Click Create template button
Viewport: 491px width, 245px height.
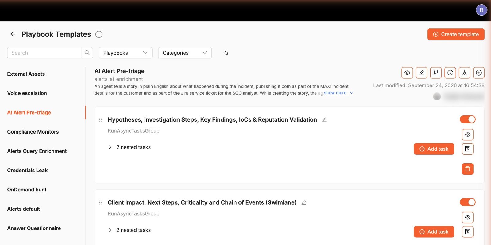click(x=456, y=34)
